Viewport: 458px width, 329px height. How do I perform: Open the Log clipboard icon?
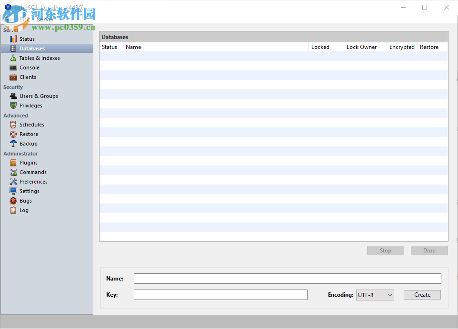click(x=13, y=210)
